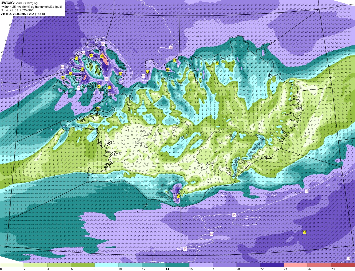Click the 0–2 m/s legend color swatch
355x271 pixels.
(x=12, y=265)
